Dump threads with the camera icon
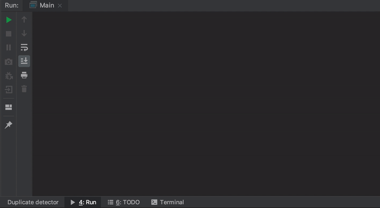Viewport: 380px width, 208px height. [9, 62]
